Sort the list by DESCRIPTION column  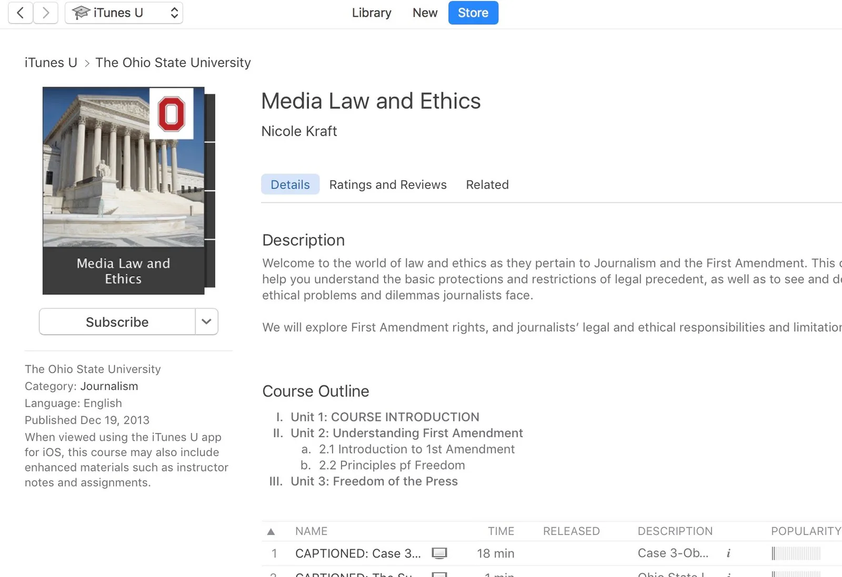[x=675, y=531]
